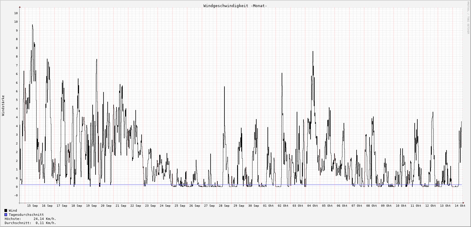Screen dimensions: 471x227
Task: Click the y-axis value -0
Action: tap(16, 195)
